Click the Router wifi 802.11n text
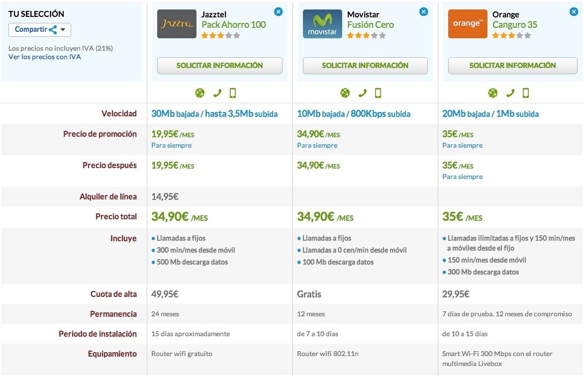 click(x=327, y=354)
